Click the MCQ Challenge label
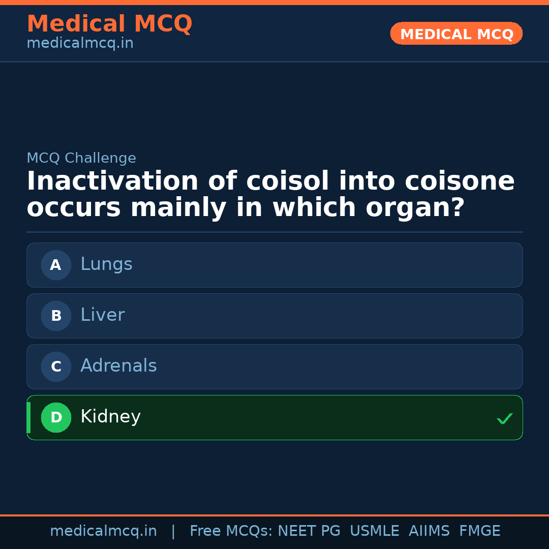 click(x=81, y=158)
